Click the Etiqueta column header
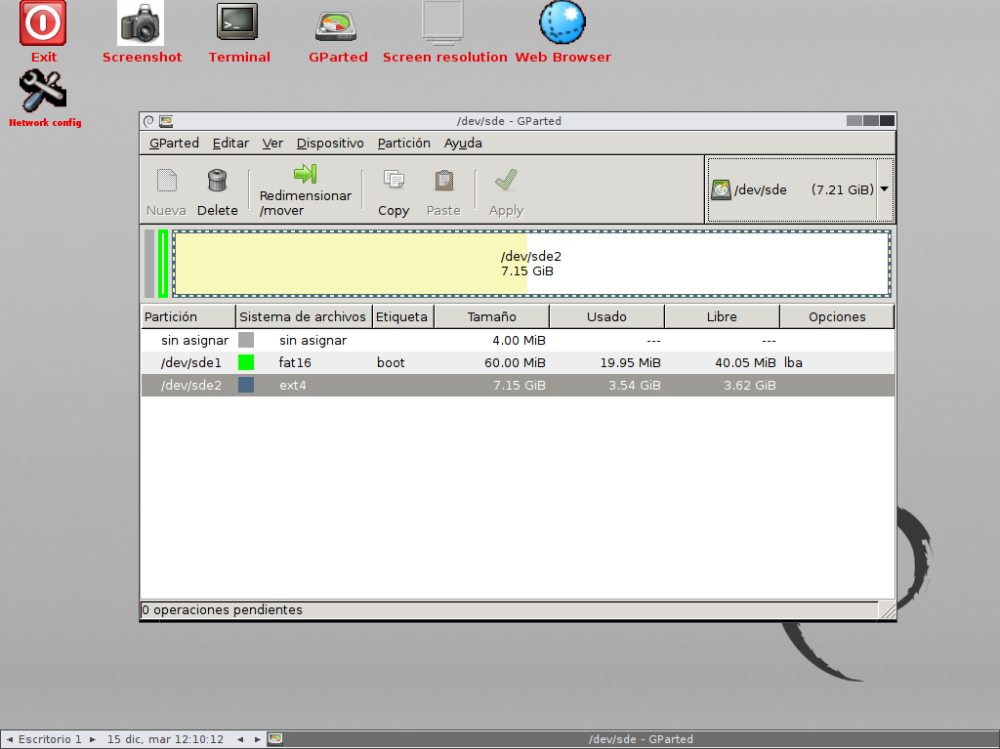The image size is (1000, 749). click(x=403, y=317)
